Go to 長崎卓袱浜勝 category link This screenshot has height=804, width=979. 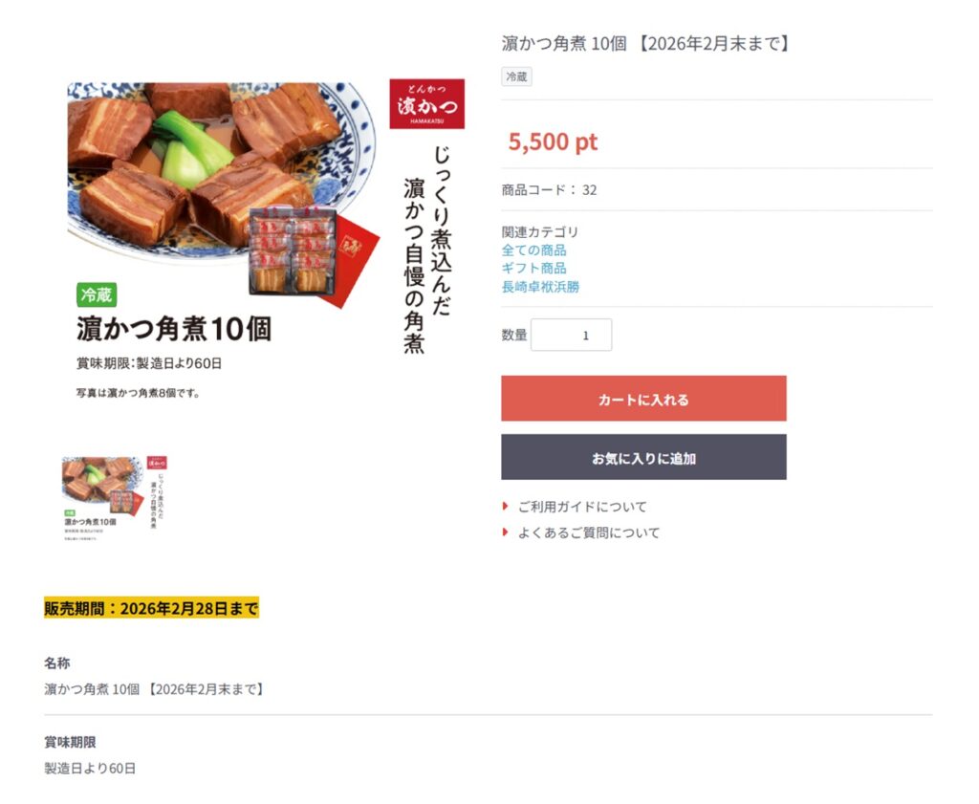(540, 286)
